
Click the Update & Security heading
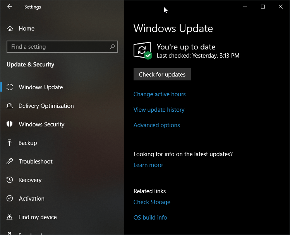point(30,65)
